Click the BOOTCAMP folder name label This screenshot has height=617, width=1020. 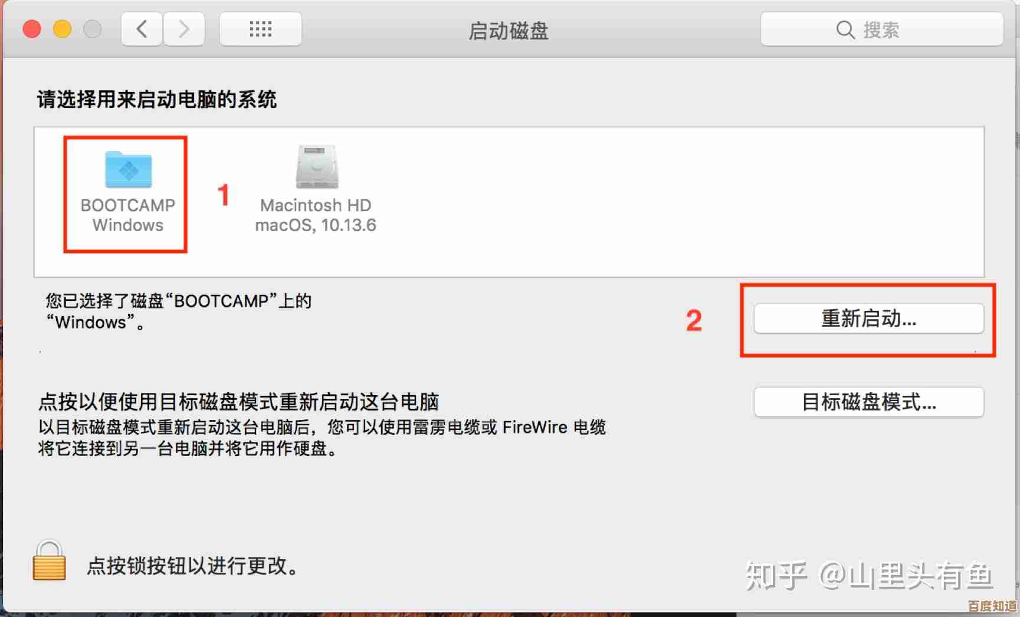tap(128, 205)
